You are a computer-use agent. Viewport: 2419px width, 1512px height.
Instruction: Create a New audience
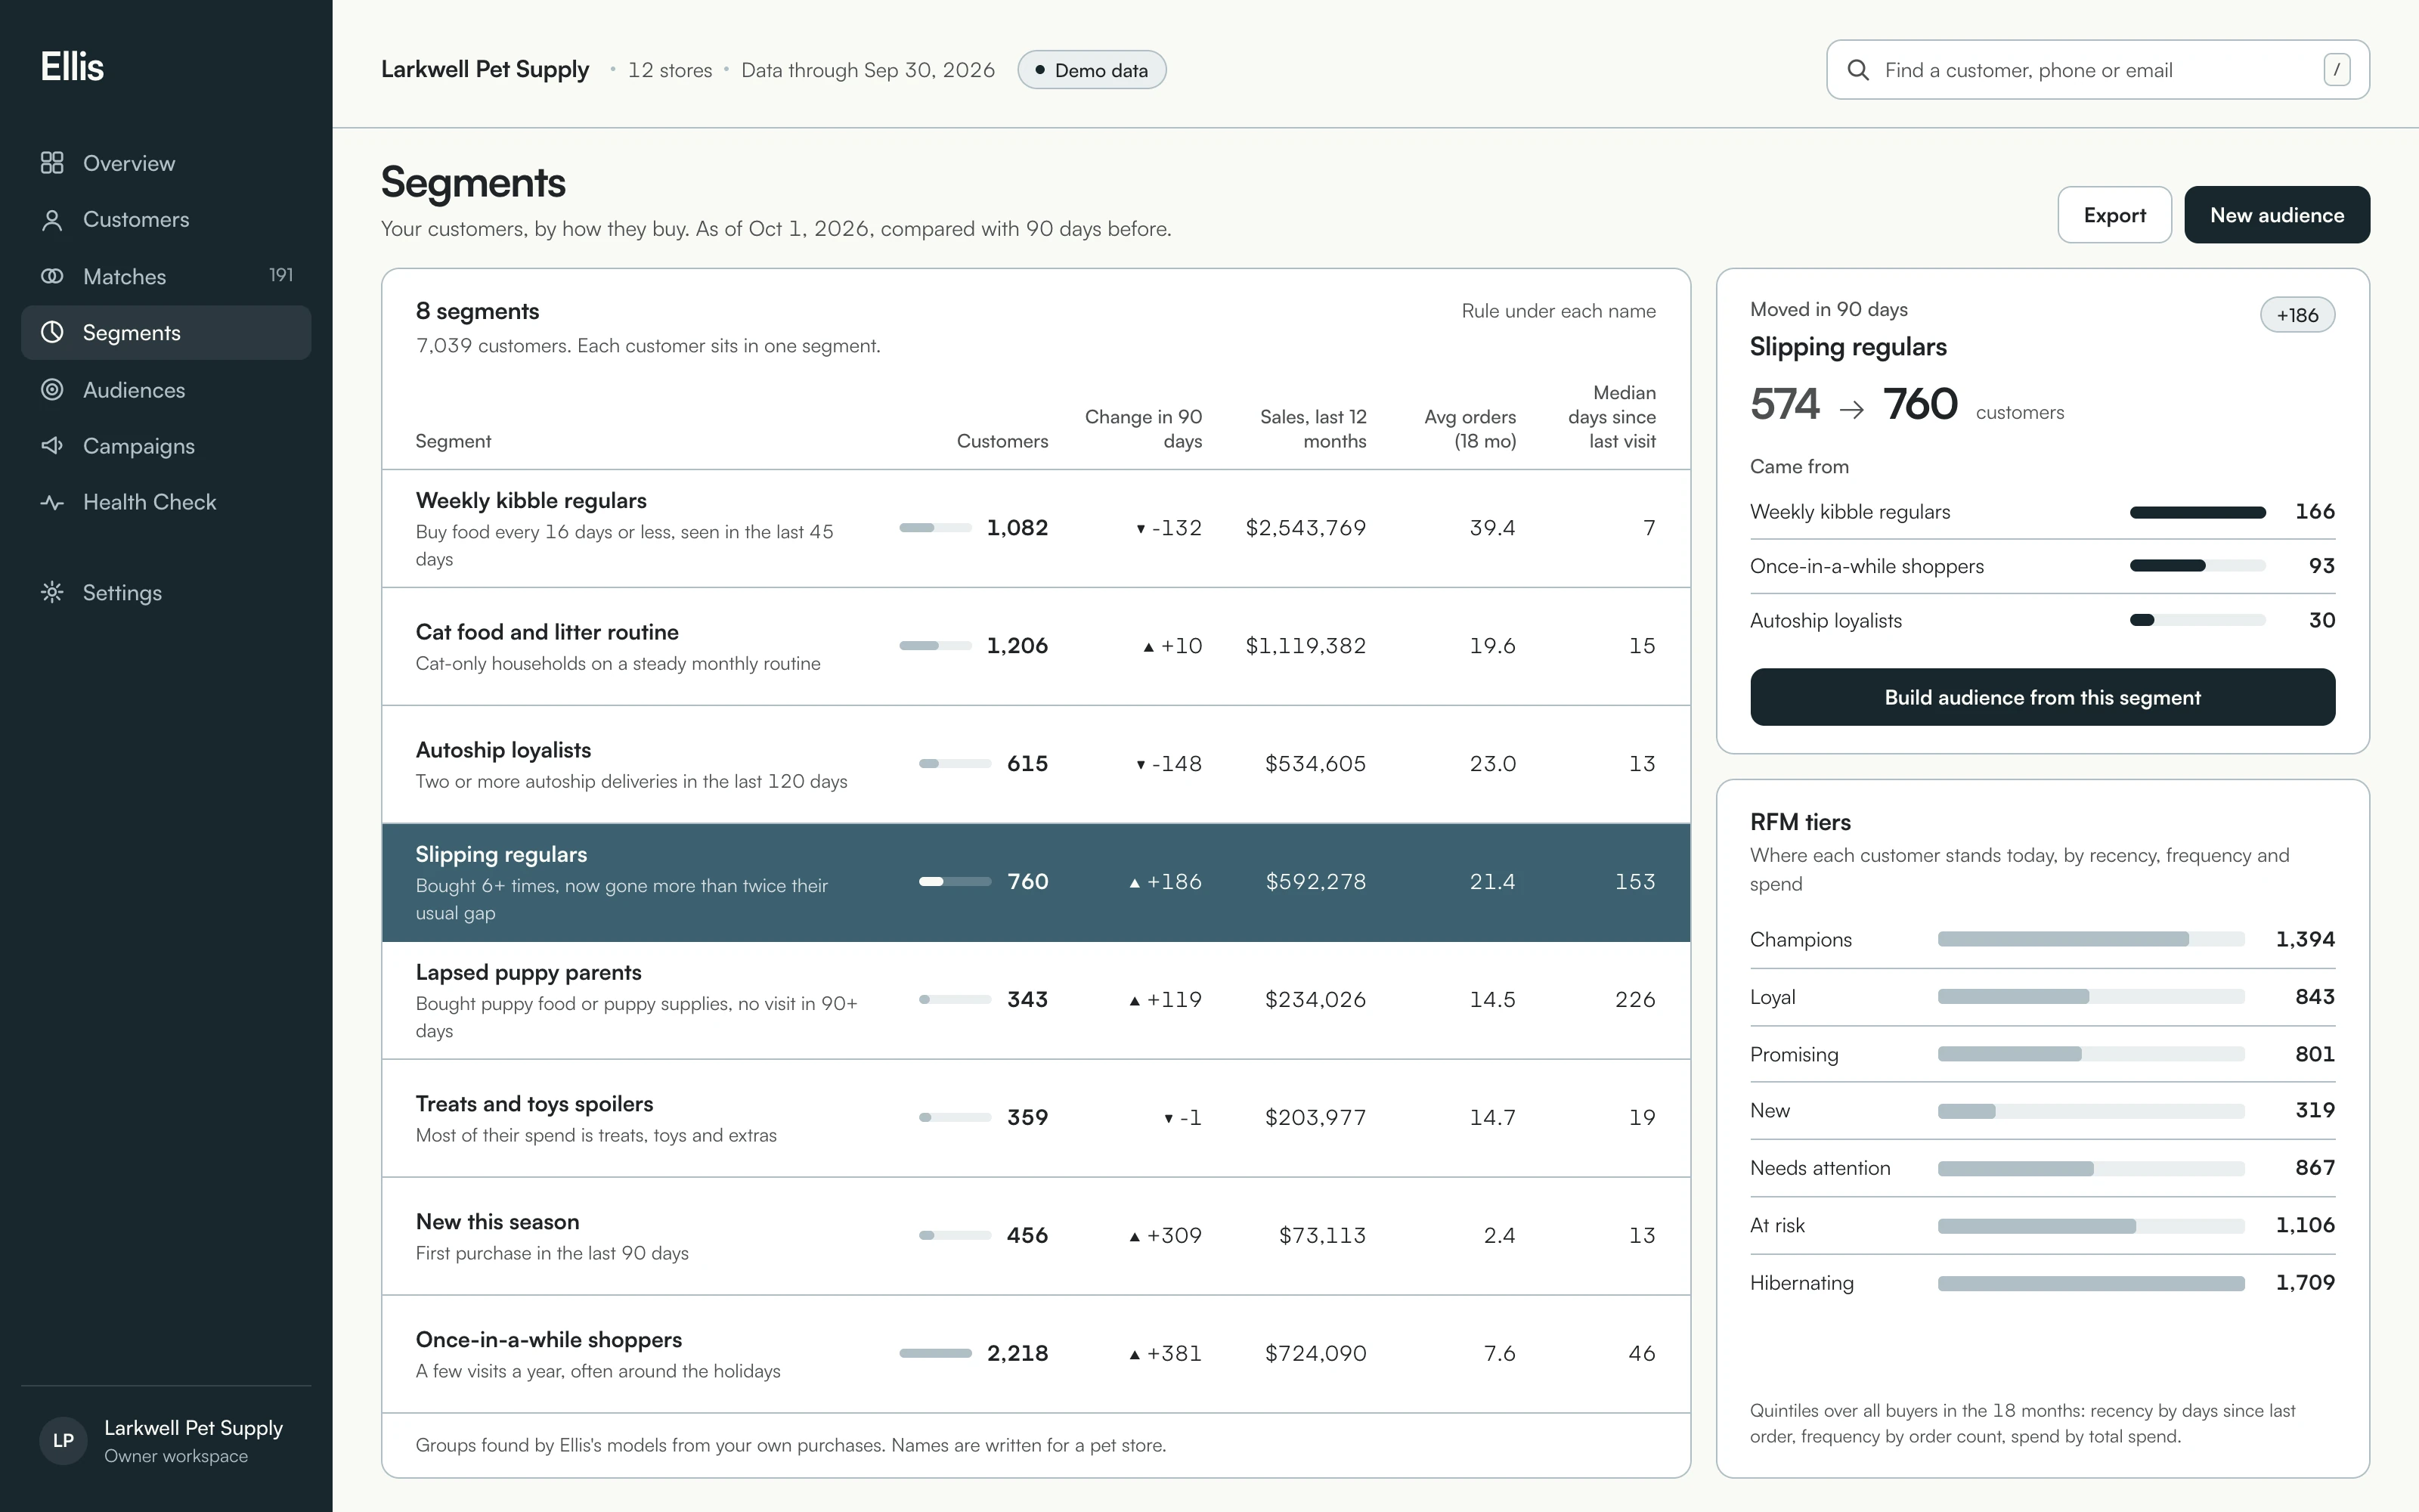pos(2277,215)
